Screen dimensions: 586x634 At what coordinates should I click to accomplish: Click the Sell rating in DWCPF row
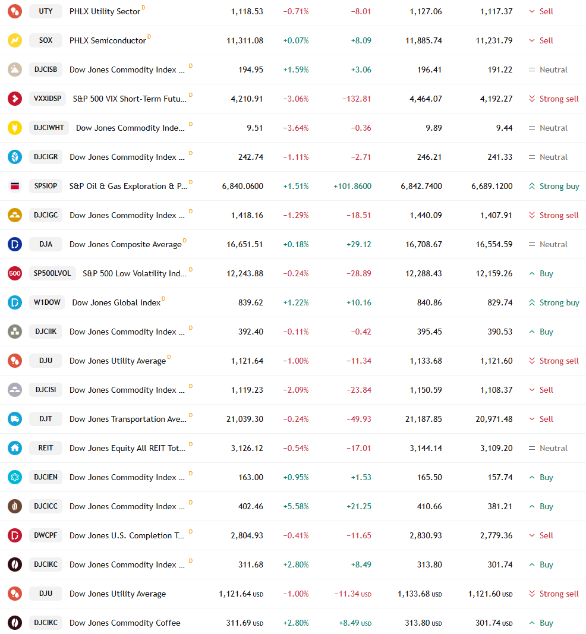pos(546,535)
